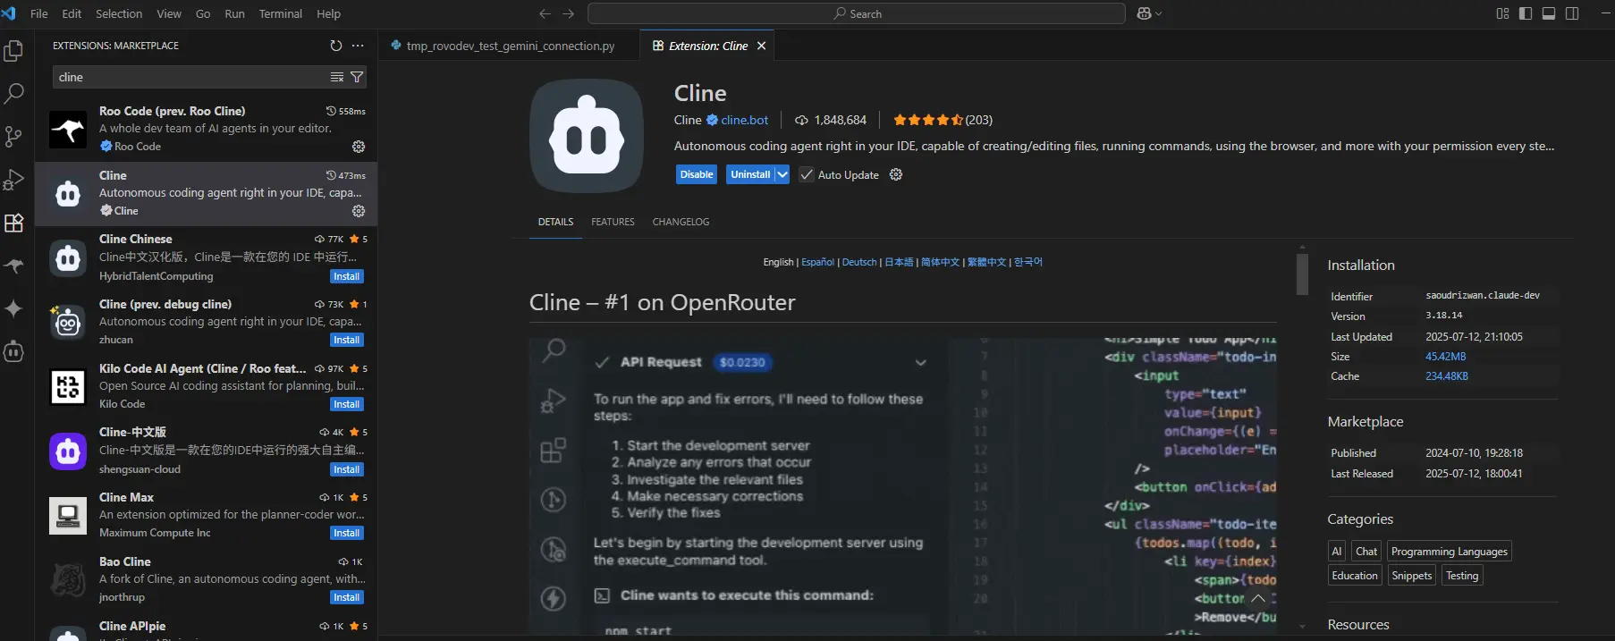Open Source Control view
The image size is (1615, 641).
[13, 137]
